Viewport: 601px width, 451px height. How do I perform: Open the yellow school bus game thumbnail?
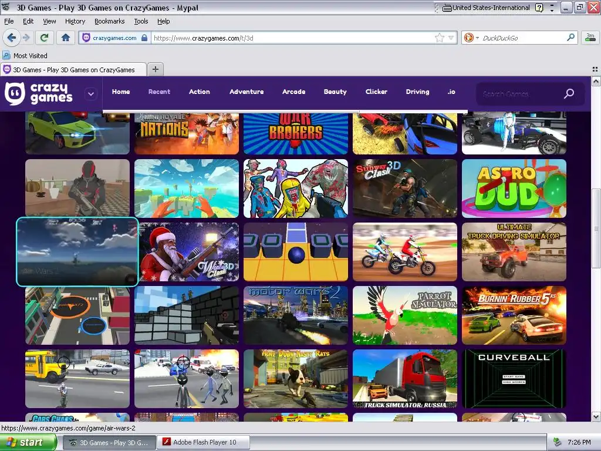pos(77,379)
